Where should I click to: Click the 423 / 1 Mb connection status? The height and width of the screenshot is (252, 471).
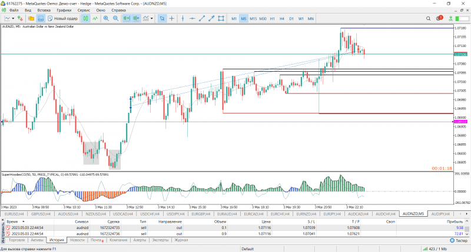434,249
